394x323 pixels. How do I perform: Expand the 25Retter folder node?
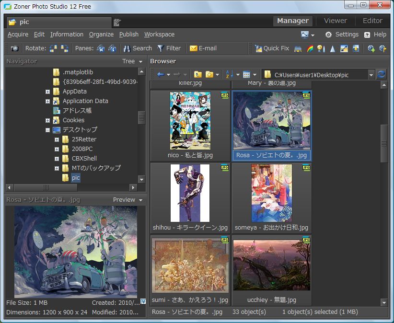tap(57, 139)
